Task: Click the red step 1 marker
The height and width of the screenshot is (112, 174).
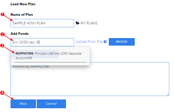Action: (3, 14)
